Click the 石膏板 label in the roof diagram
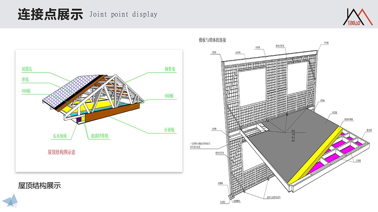The image size is (378, 212). (170, 131)
